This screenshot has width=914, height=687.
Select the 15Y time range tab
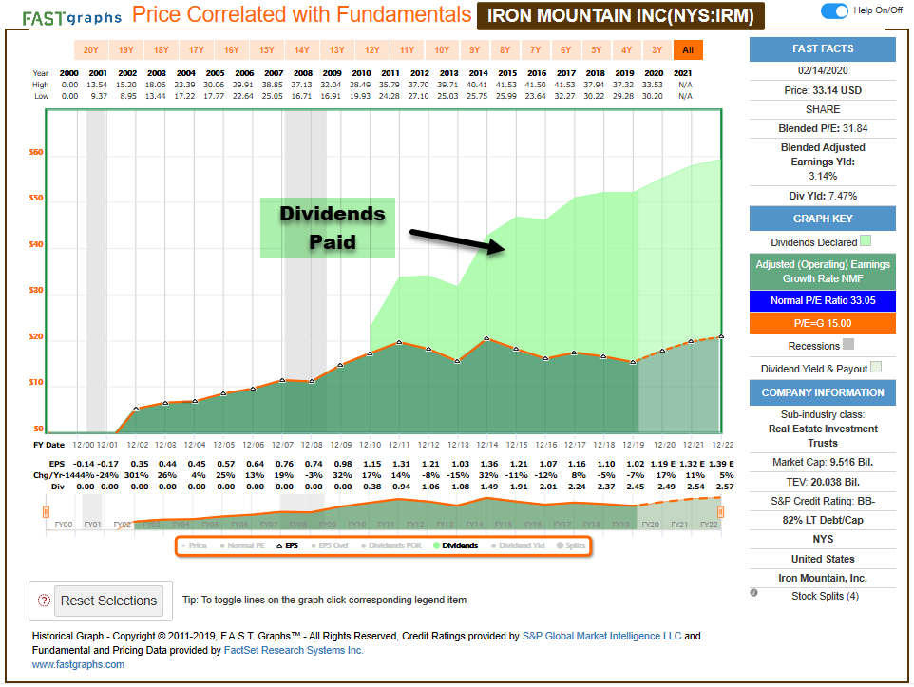(x=266, y=50)
